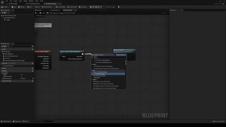Viewport: 226px width, 127px height.
Task: Click the green Play button
Action: [91, 7]
